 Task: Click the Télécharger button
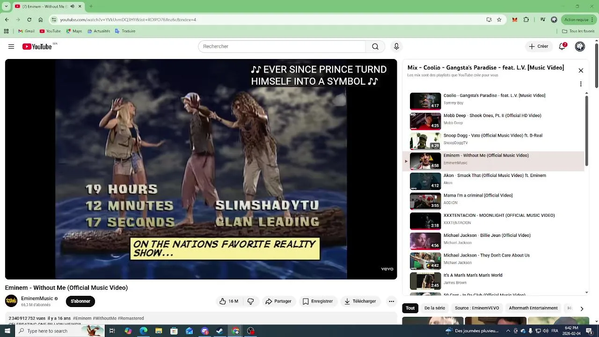pyautogui.click(x=360, y=301)
